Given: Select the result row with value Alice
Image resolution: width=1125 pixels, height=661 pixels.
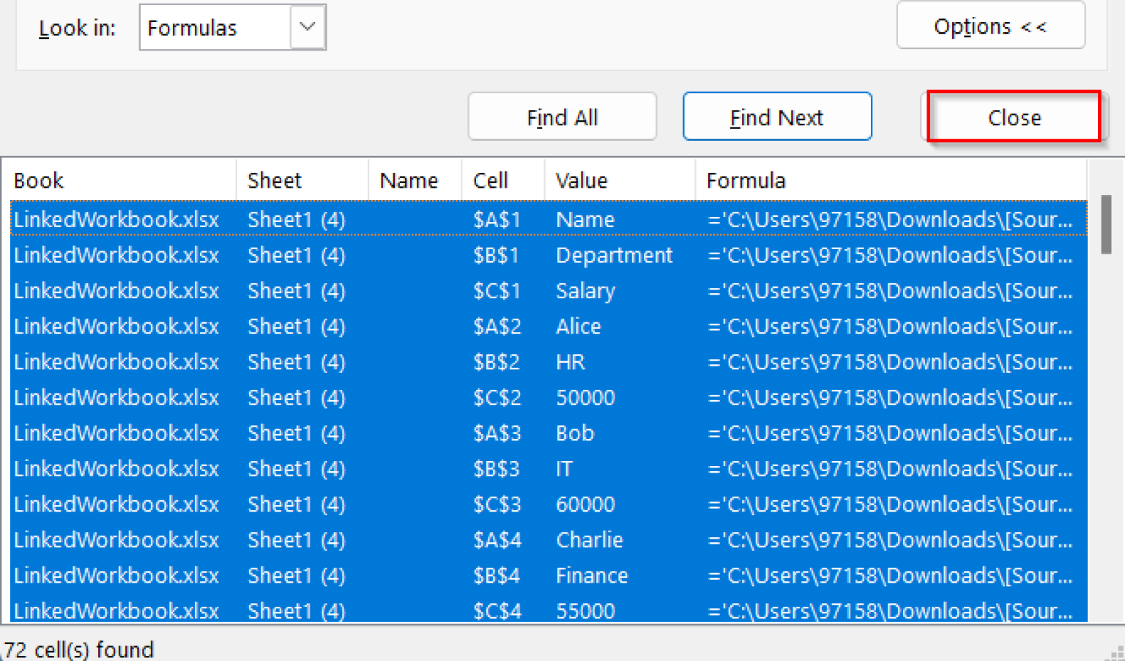Looking at the screenshot, I should 578,326.
